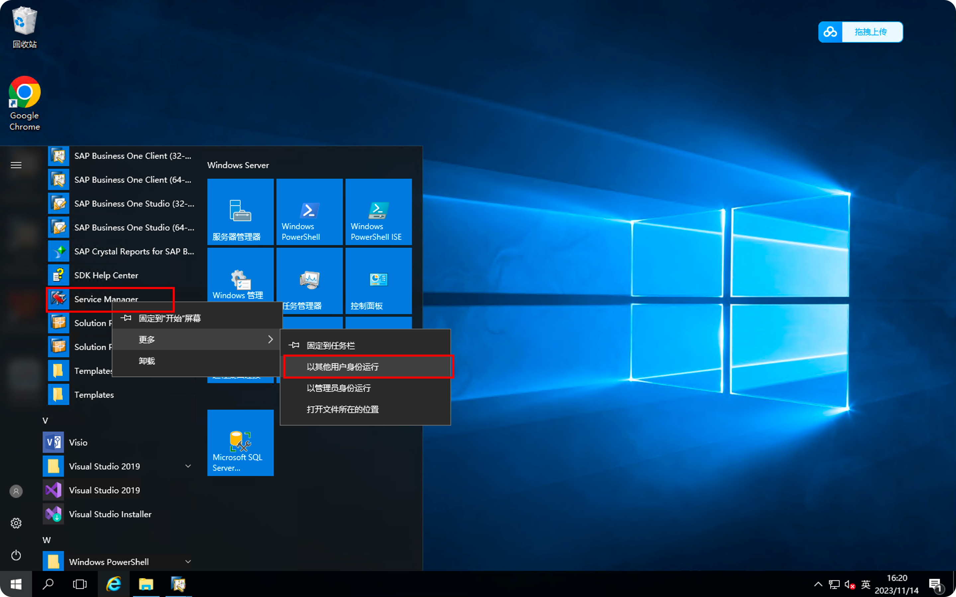Screen dimensions: 956x597
Task: Open Settings gear in Start sidebar
Action: pos(16,523)
